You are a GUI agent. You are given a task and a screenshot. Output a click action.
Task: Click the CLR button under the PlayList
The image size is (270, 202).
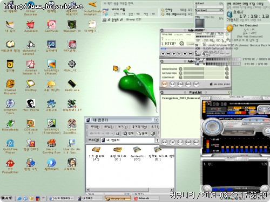pyautogui.click(x=180, y=142)
